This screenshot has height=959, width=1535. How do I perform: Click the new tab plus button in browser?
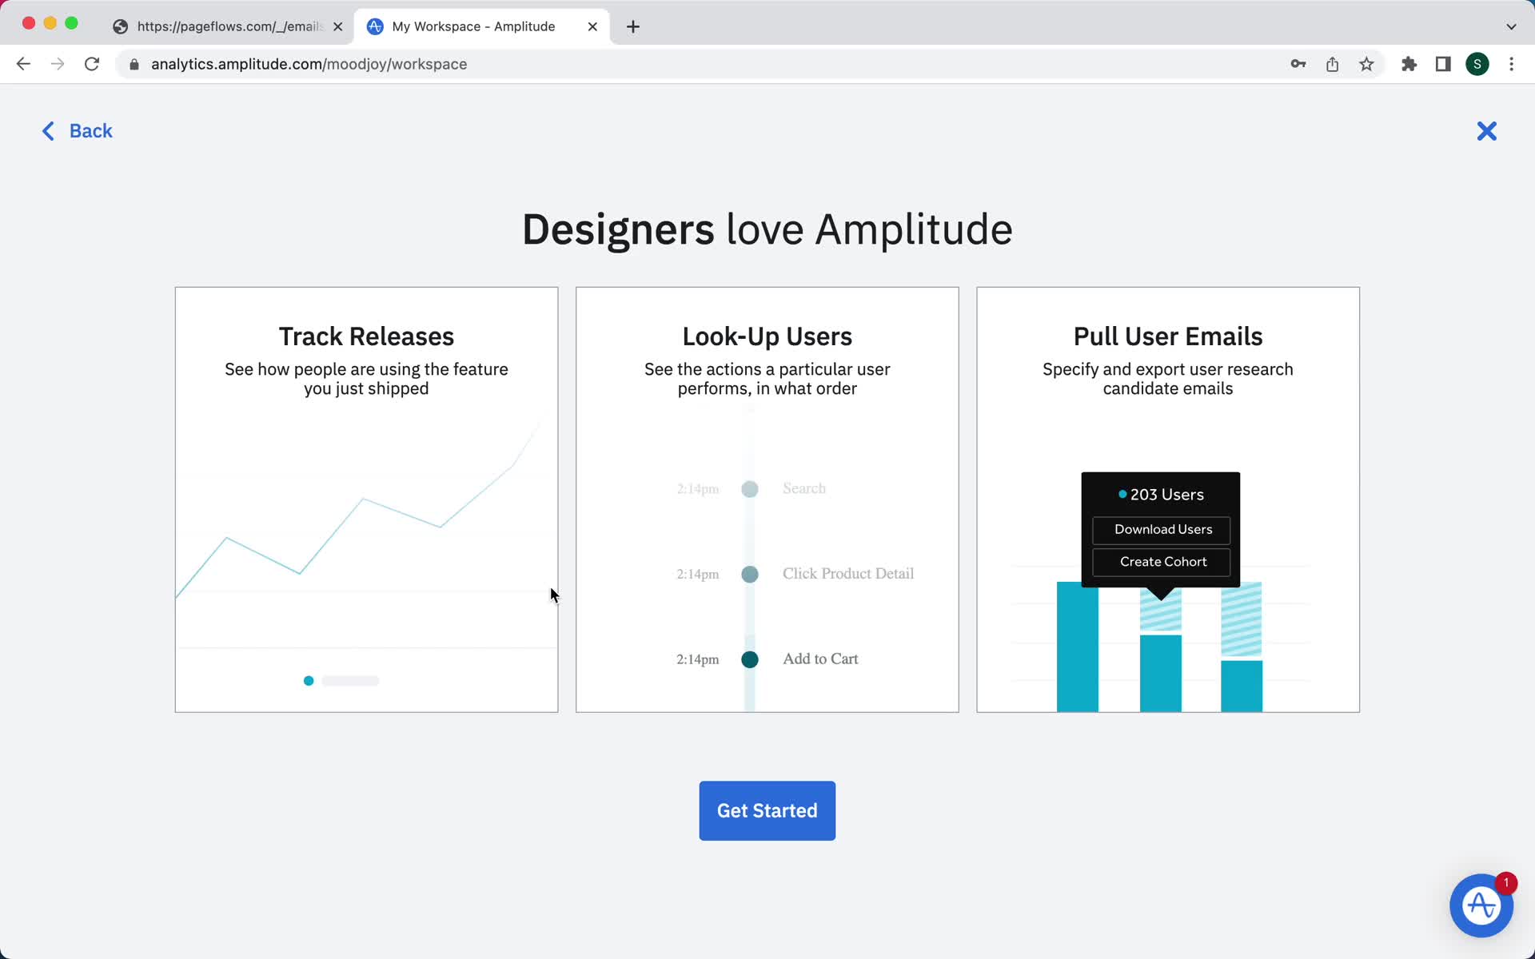[x=633, y=26]
